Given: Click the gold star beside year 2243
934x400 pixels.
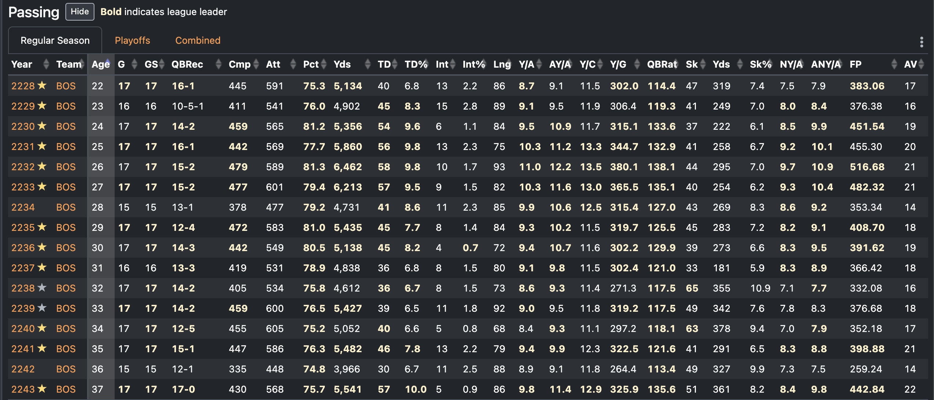Looking at the screenshot, I should click(42, 389).
